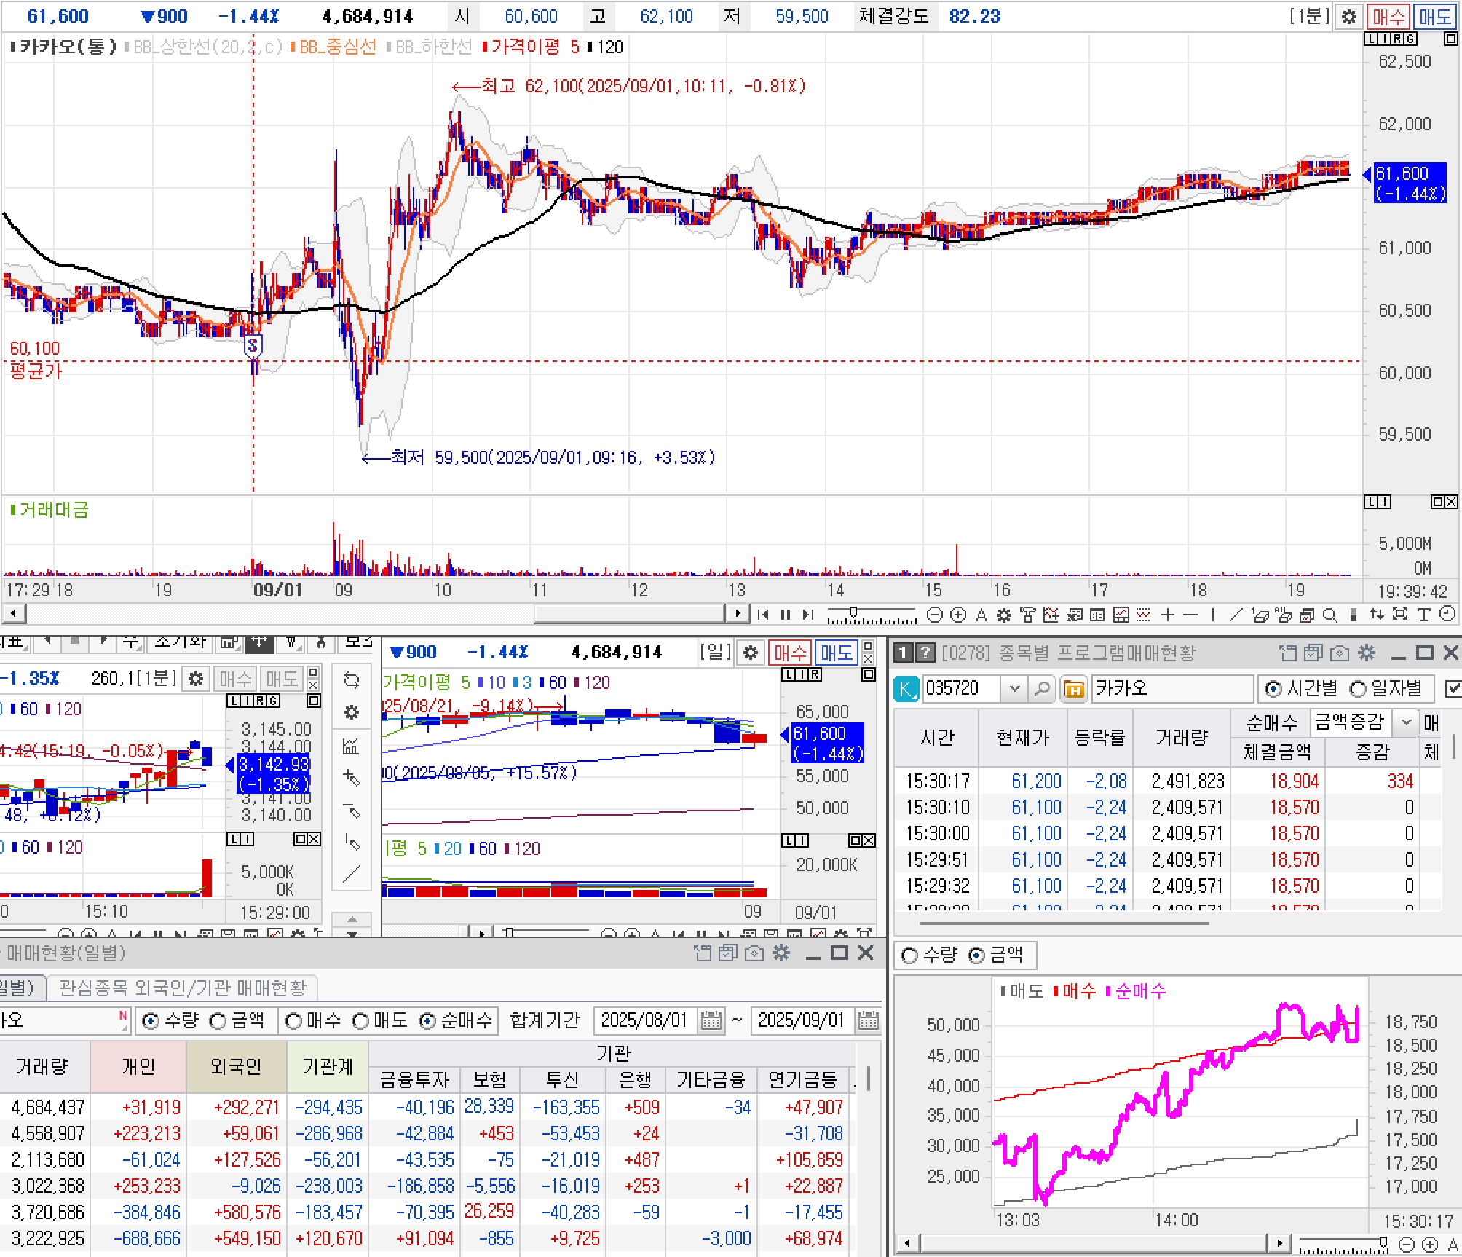This screenshot has width=1462, height=1257.
Task: Click the camera capture icon in program trading window
Action: [x=1339, y=653]
